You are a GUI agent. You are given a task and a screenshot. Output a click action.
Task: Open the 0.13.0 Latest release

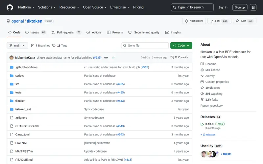(213, 124)
